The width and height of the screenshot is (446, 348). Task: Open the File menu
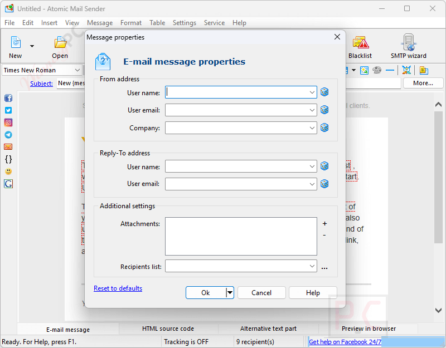[x=9, y=23]
